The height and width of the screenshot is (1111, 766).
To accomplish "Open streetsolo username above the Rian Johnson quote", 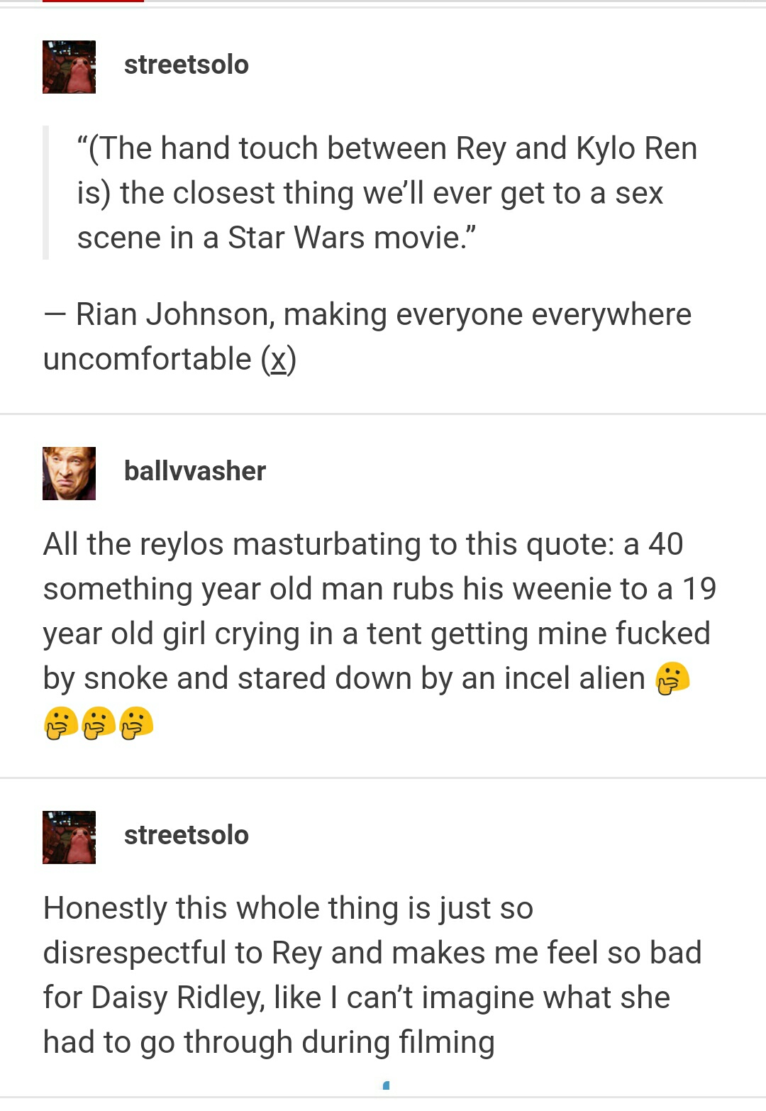I will pyautogui.click(x=187, y=65).
